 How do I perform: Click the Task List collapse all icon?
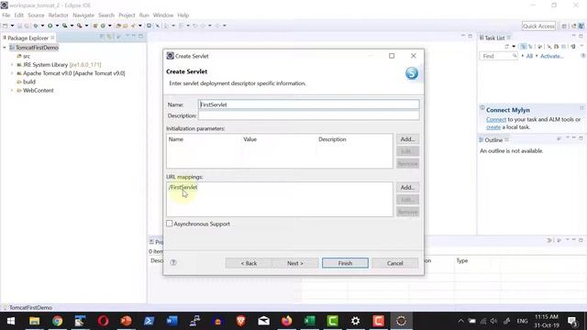[563, 47]
